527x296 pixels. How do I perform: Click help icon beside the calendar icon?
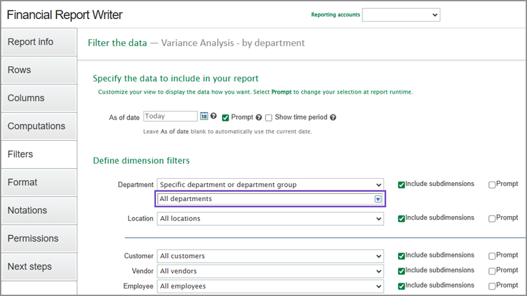(214, 117)
